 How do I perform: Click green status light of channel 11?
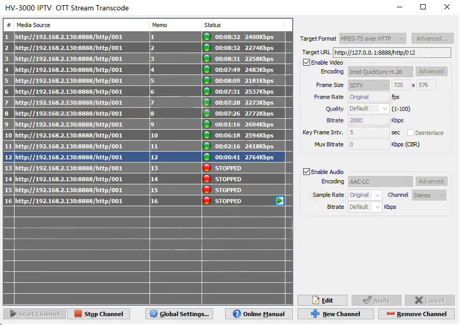(x=207, y=146)
